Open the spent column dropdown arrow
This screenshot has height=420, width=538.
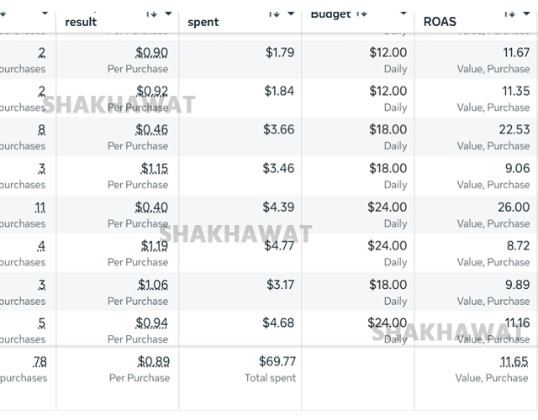291,13
